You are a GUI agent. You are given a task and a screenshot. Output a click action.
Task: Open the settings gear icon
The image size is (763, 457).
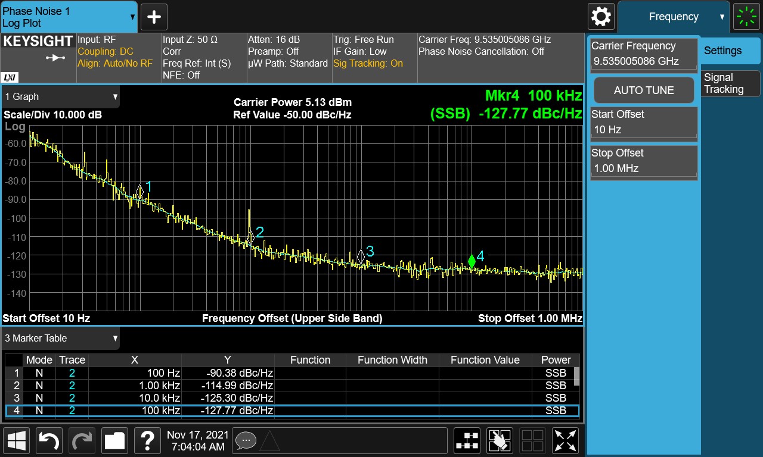600,17
